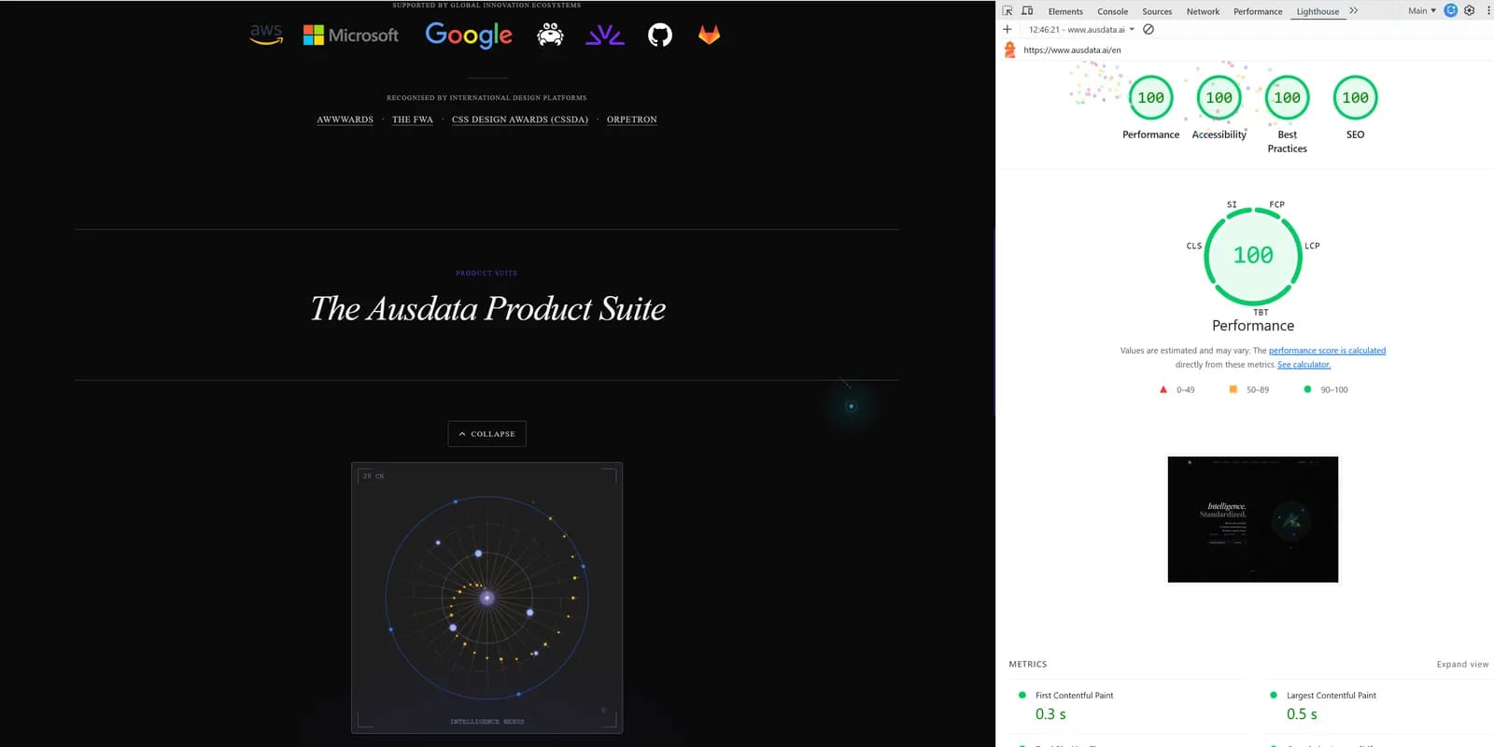The image size is (1494, 747).
Task: Open the 'performance score is calculated' link
Action: point(1327,351)
